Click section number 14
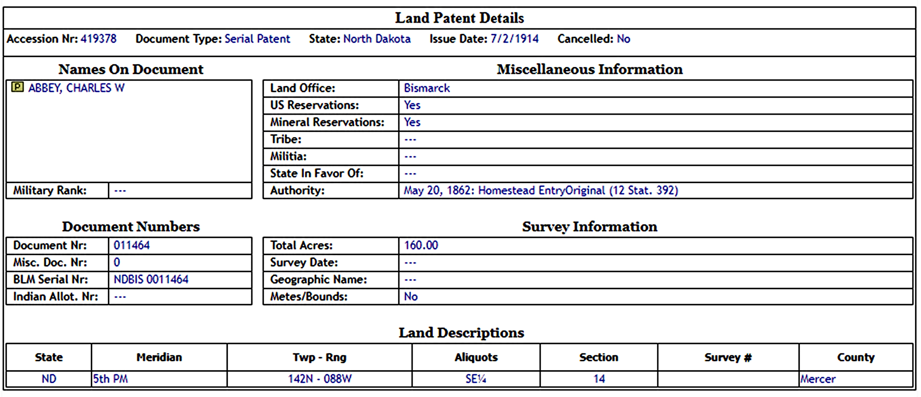Image resolution: width=921 pixels, height=397 pixels. [599, 378]
